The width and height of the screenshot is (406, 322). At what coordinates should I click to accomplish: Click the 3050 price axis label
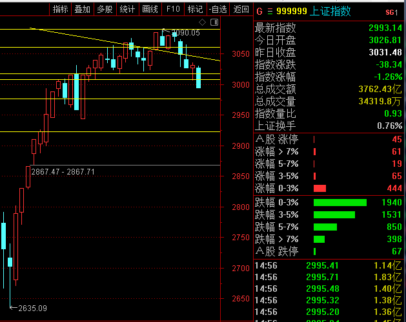241,54
